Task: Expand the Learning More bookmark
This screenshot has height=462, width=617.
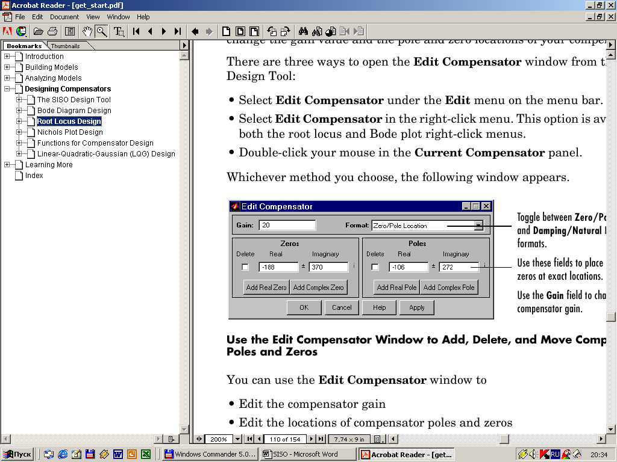Action: (7, 165)
